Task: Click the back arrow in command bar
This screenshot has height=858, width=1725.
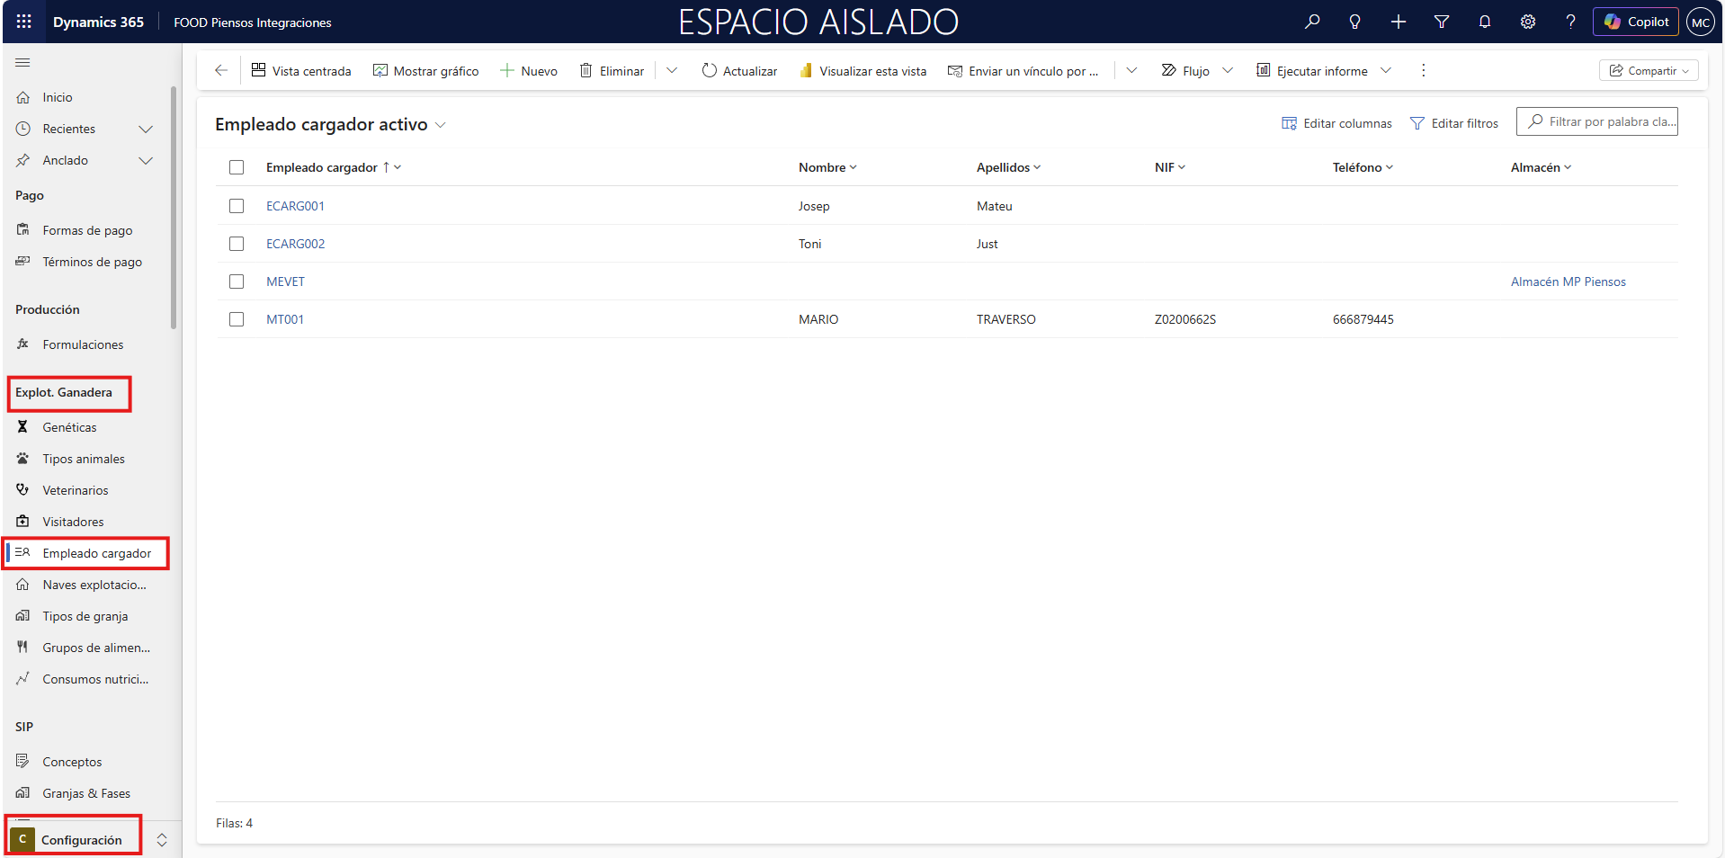Action: (221, 70)
